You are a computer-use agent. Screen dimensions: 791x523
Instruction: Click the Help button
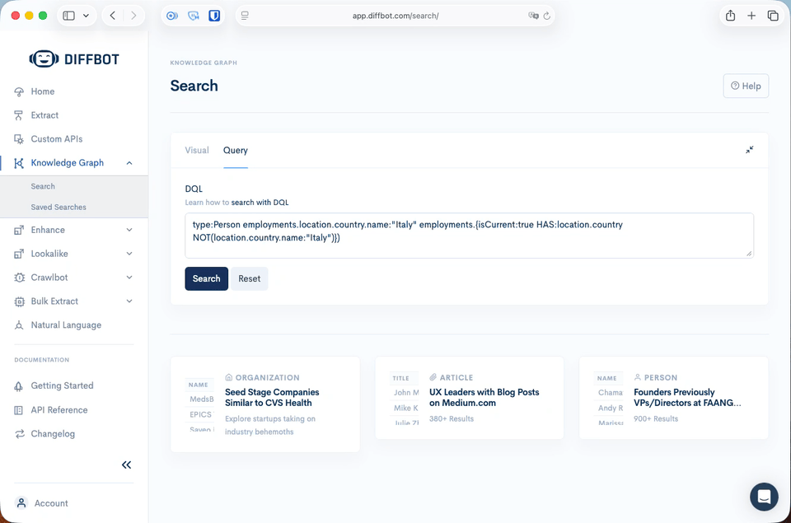coord(746,86)
